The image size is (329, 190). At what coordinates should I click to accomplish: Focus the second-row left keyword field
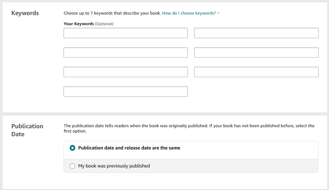(126, 52)
